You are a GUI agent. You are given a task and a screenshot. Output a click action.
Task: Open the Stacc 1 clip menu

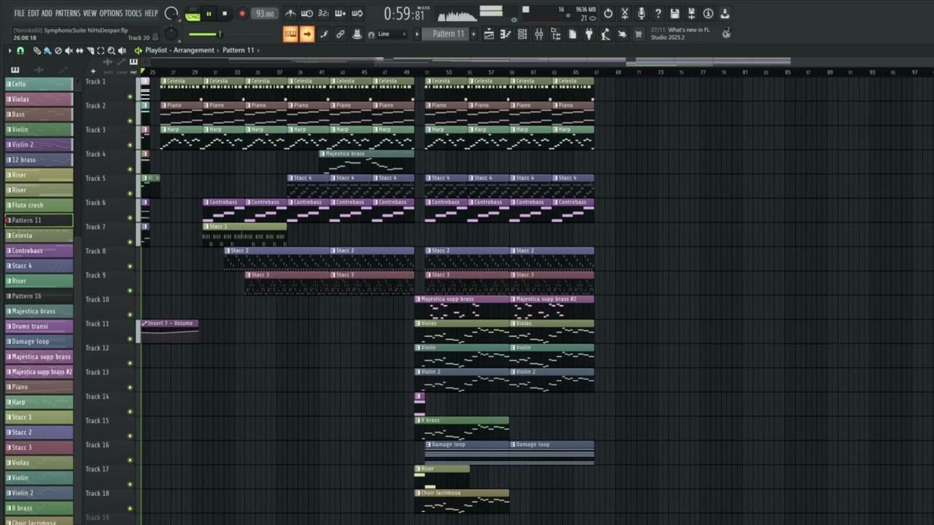[x=206, y=227]
